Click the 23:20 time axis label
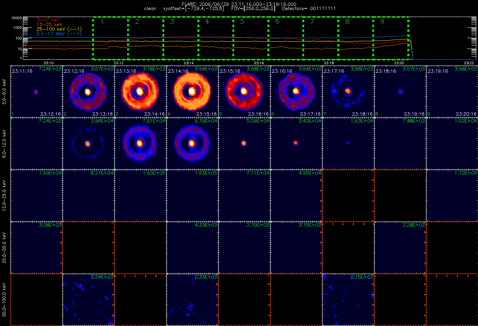Screen dimensions: 478x326 (399, 63)
